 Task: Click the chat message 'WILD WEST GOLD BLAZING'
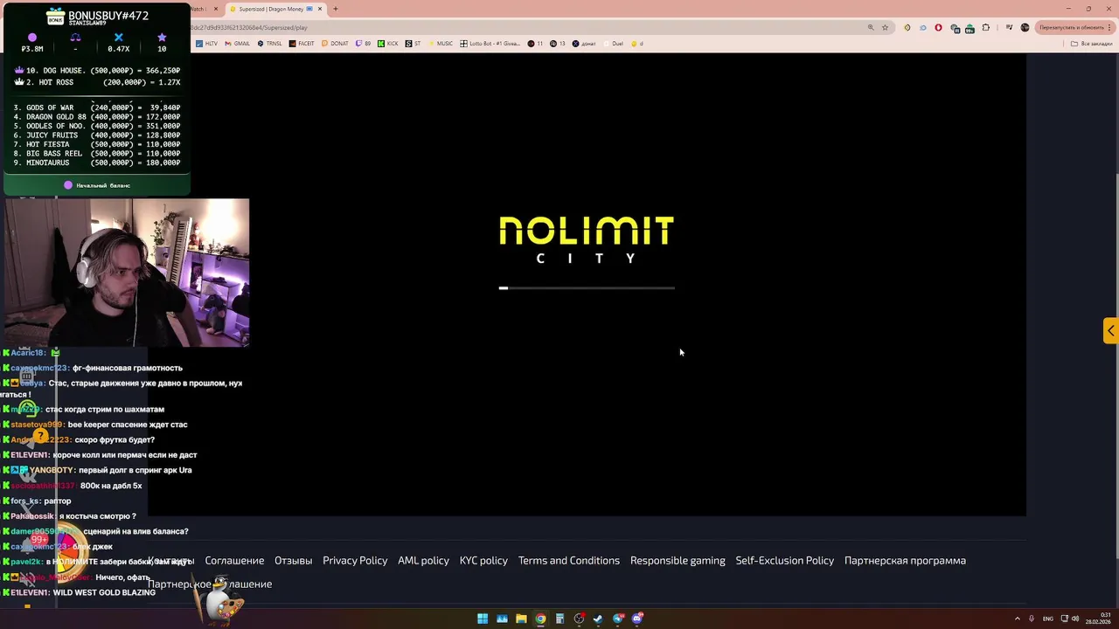(x=104, y=592)
